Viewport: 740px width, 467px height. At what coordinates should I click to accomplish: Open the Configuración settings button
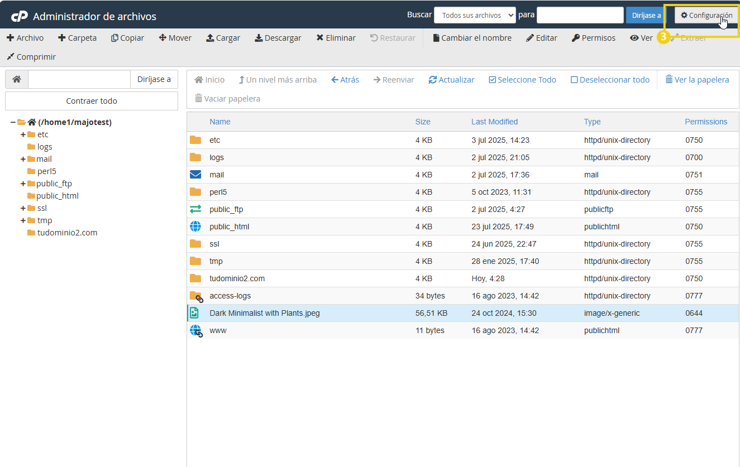tap(706, 15)
